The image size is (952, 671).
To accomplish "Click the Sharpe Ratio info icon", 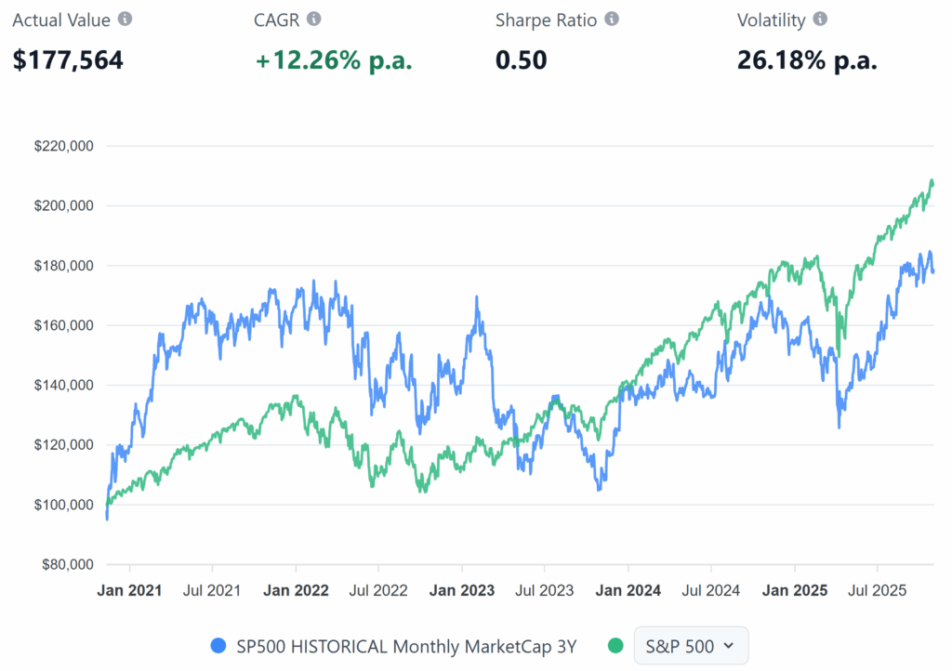I will [x=611, y=19].
